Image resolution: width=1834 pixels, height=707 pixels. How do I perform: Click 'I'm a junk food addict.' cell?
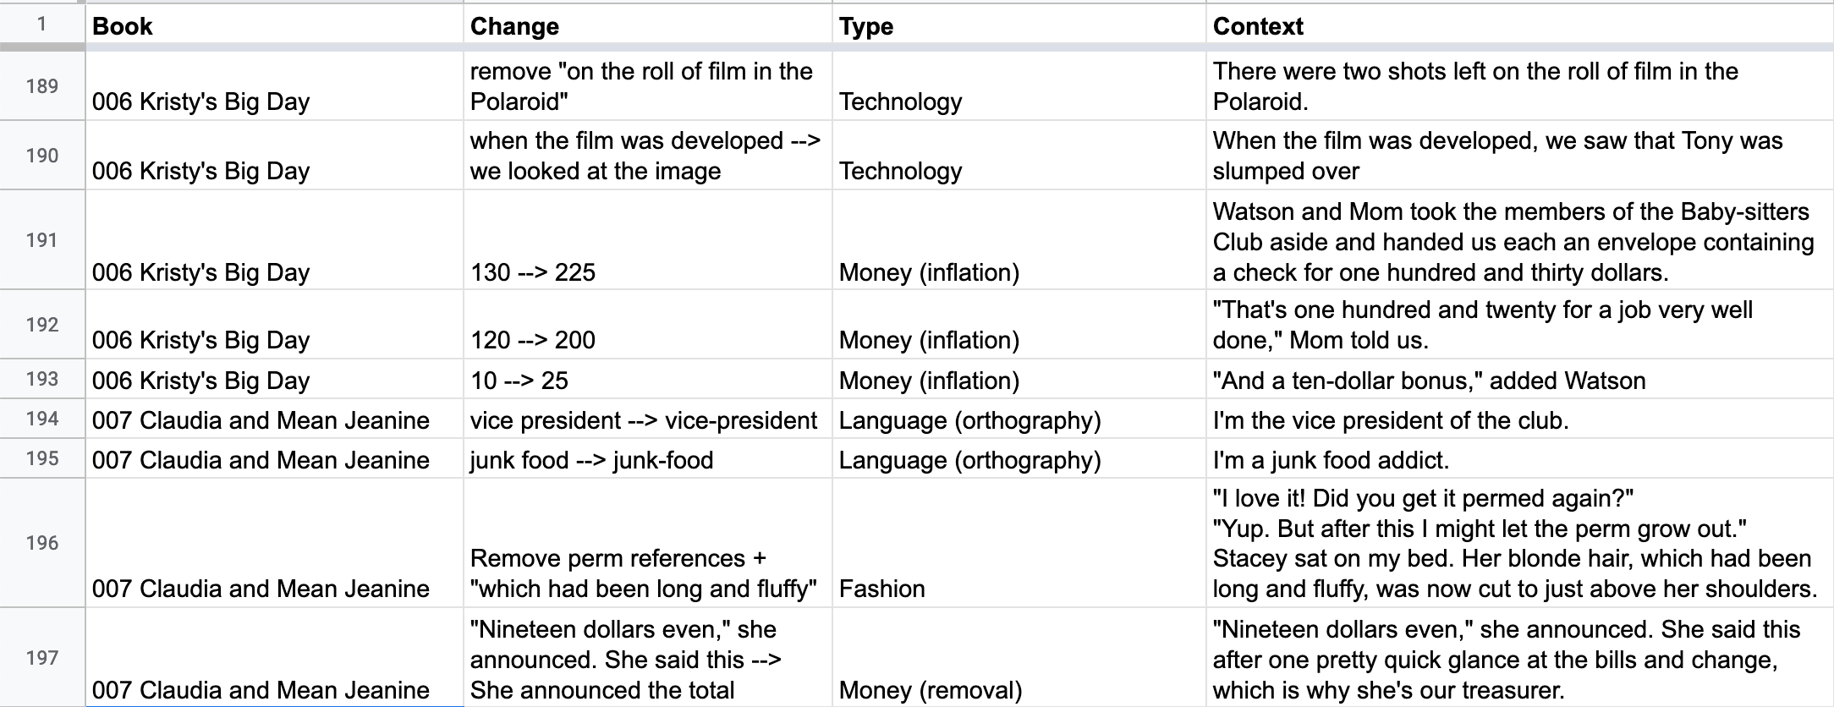tap(1520, 458)
